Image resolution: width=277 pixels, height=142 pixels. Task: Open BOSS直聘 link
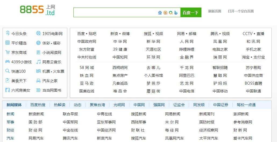253,83
